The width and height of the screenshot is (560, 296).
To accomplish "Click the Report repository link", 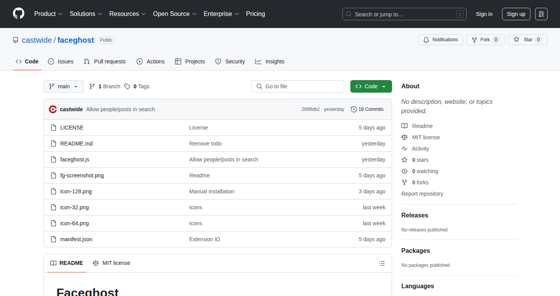I will (422, 194).
